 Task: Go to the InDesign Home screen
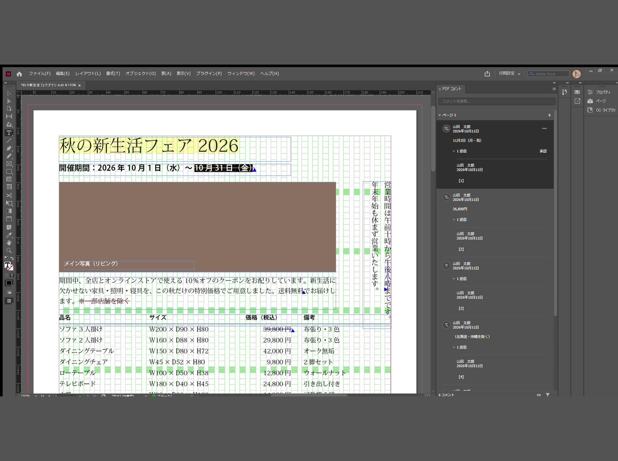(19, 74)
